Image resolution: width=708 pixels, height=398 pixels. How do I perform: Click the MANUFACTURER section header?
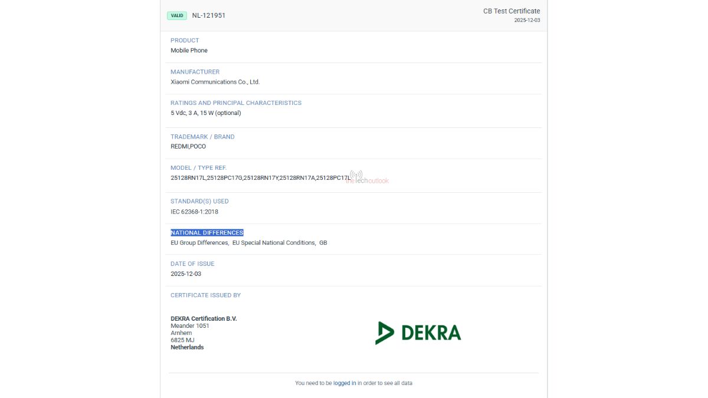195,71
